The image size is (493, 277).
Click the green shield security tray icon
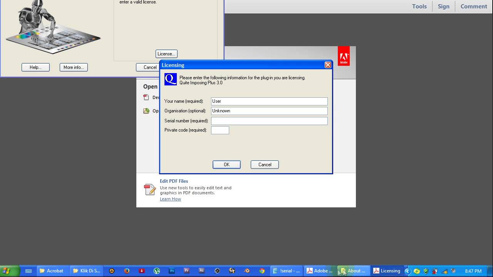click(x=426, y=271)
